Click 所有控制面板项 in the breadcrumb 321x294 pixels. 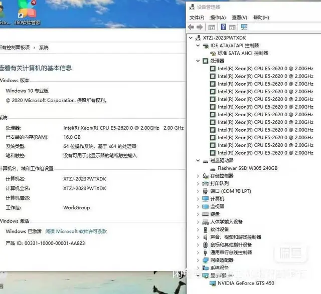tap(15, 48)
